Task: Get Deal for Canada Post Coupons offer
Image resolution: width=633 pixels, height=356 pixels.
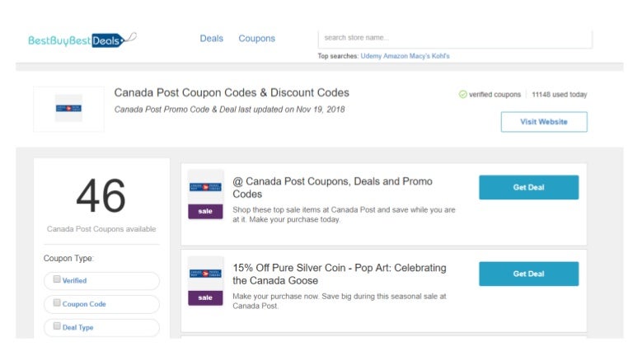Action: [x=528, y=187]
